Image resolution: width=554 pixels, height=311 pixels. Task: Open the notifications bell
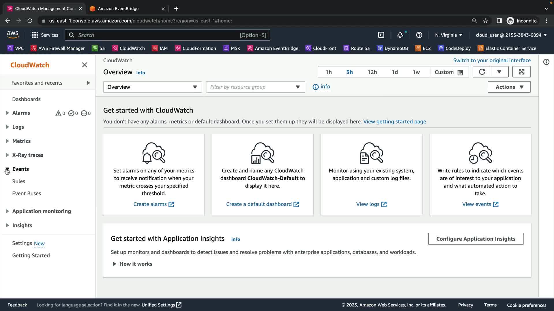(x=400, y=35)
